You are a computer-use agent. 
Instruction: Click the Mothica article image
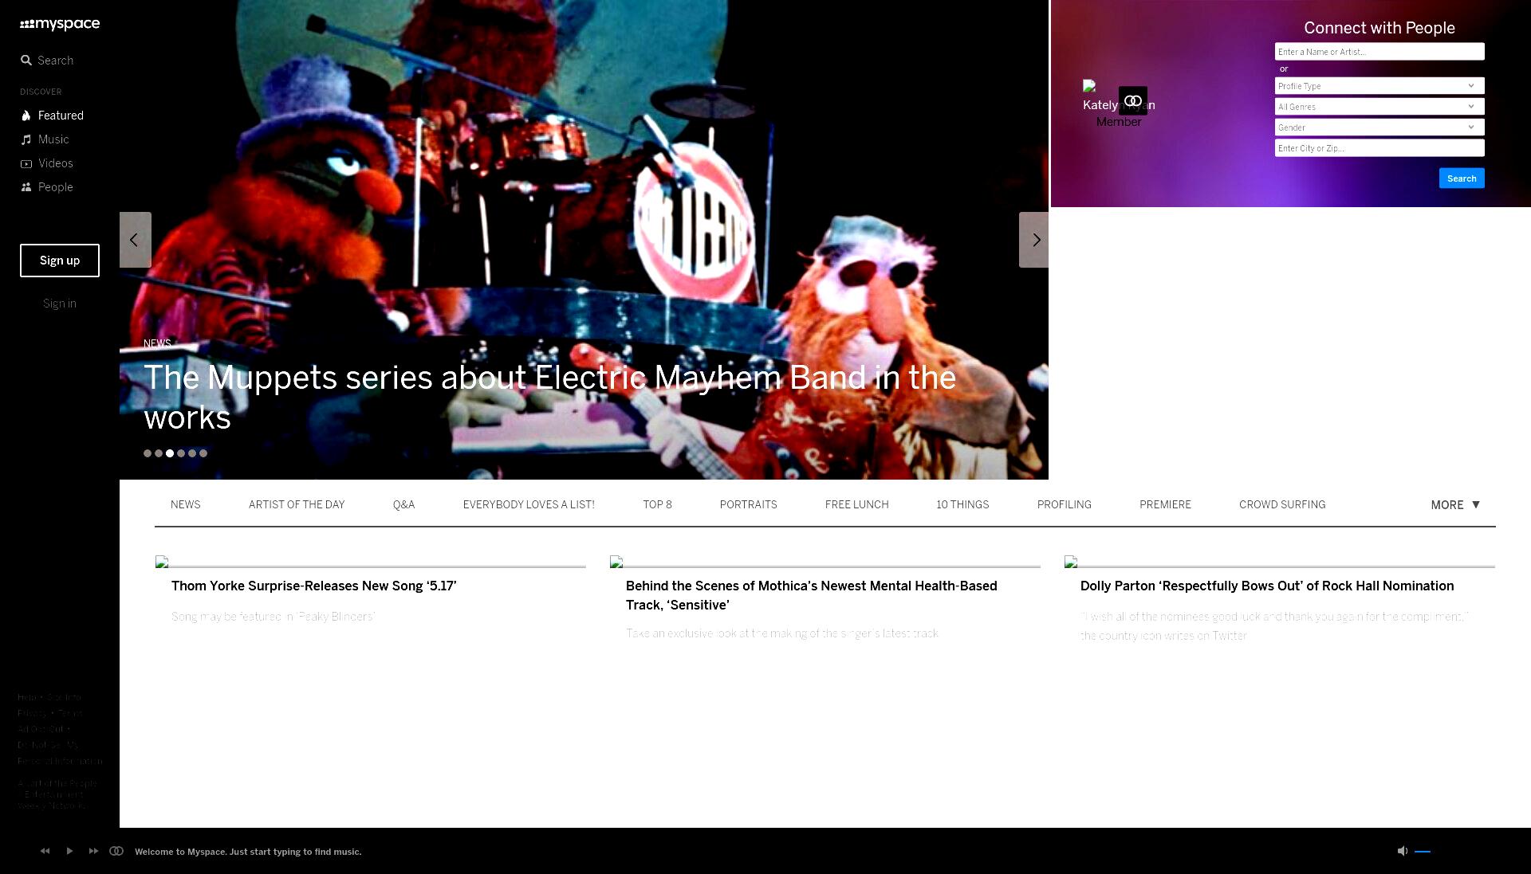825,562
